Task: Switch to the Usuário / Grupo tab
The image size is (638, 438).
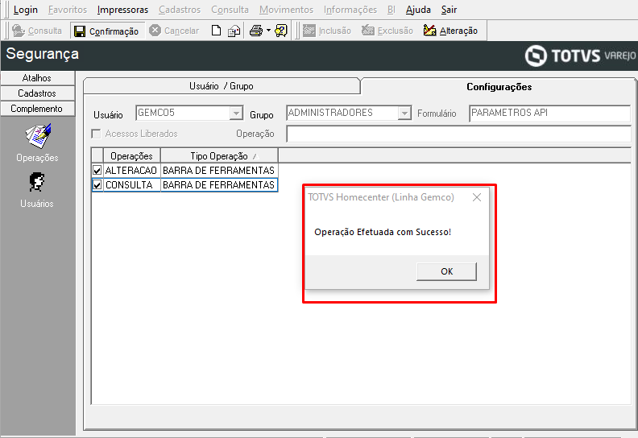Action: (x=222, y=86)
